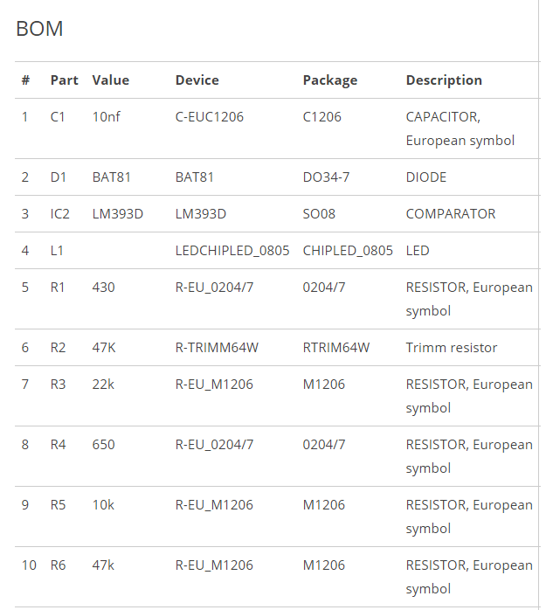
Task: Select the 650 value for R4
Action: (x=103, y=445)
